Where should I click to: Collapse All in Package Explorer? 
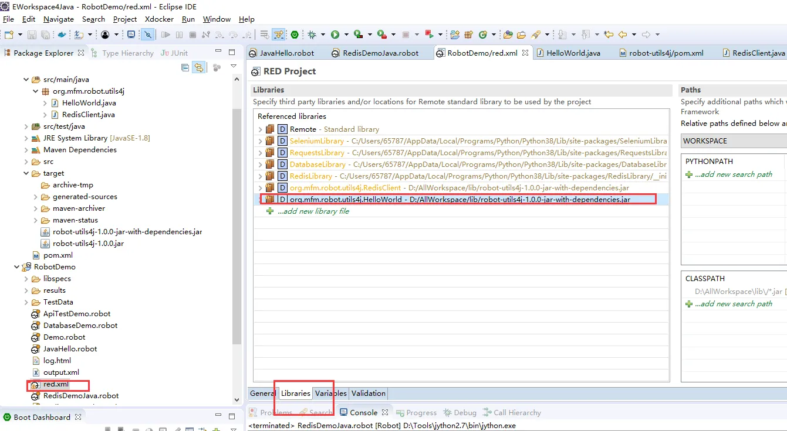click(185, 67)
